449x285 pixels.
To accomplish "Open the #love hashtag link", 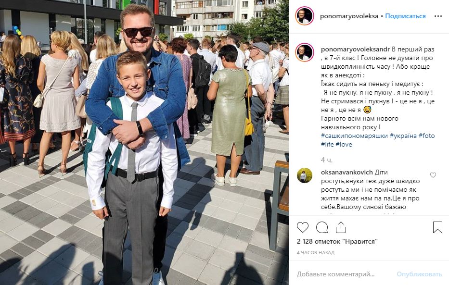I will (x=344, y=144).
